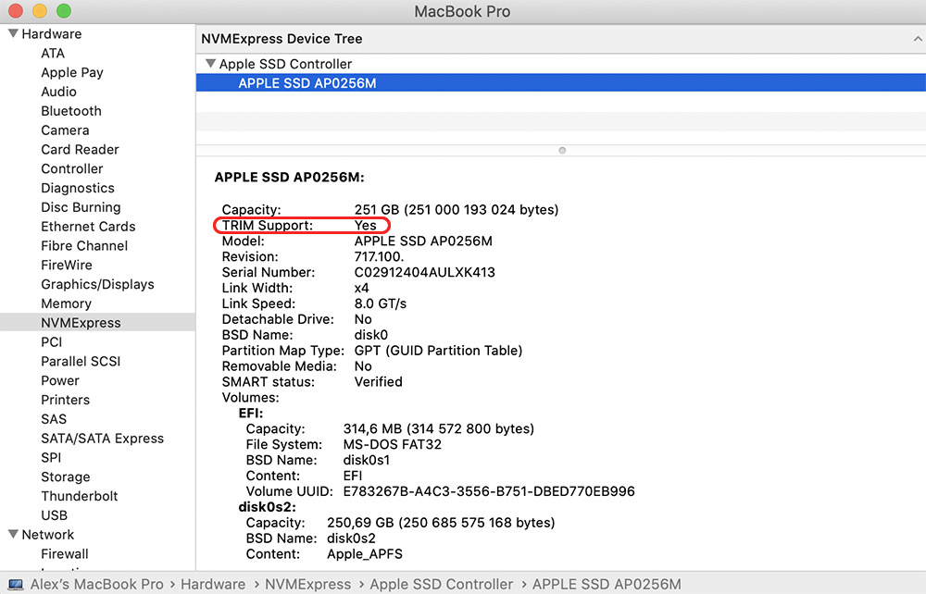This screenshot has height=594, width=926.
Task: Select Fibre Channel entry
Action: 84,246
